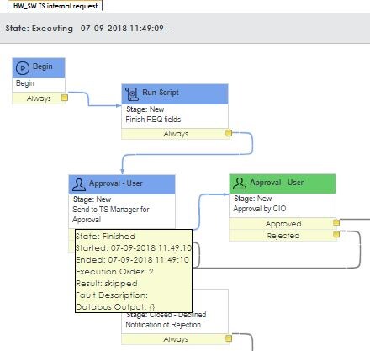370x351 pixels.
Task: Click the Always condition under Begin
Action: tap(39, 98)
